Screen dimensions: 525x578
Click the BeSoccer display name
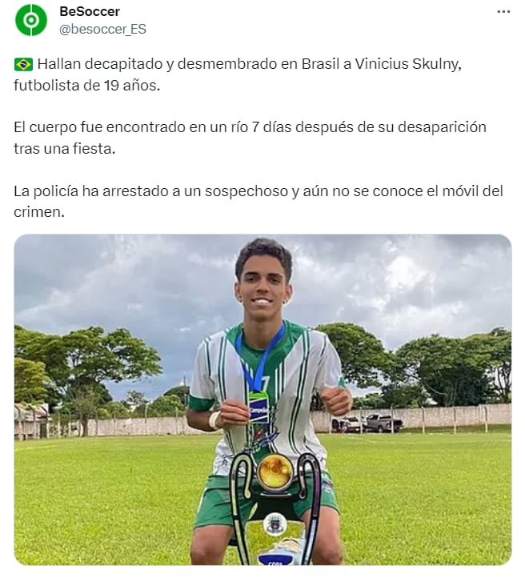[90, 11]
